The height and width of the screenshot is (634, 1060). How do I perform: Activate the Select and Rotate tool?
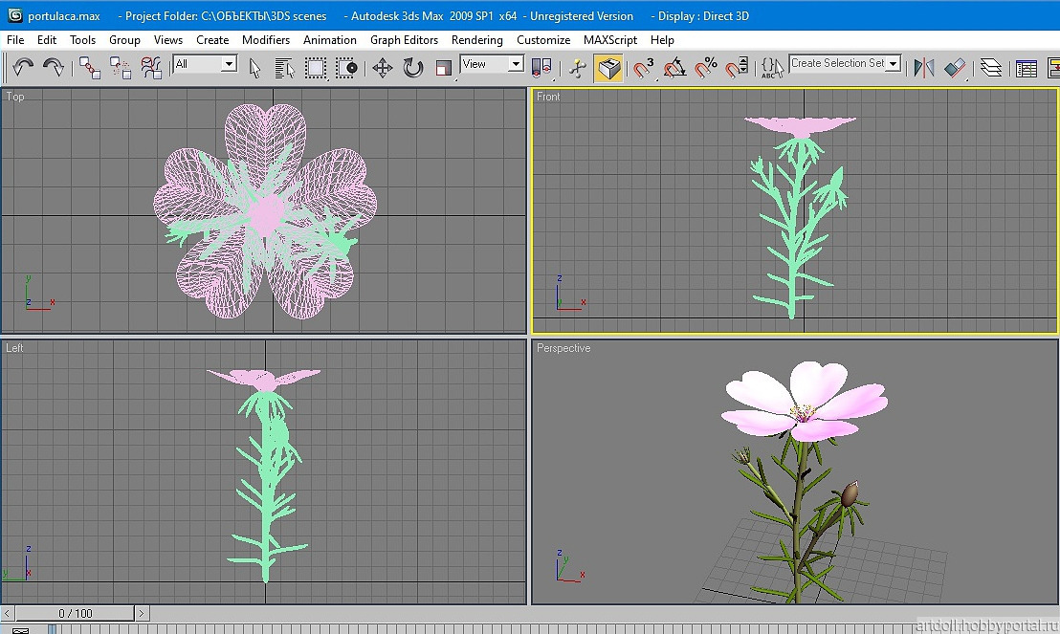tap(412, 68)
